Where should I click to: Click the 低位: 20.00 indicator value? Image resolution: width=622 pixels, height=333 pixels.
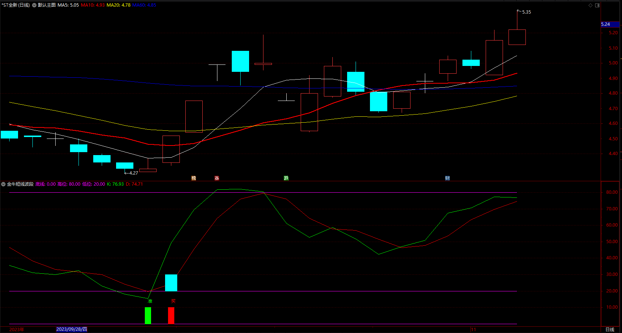pyautogui.click(x=94, y=184)
